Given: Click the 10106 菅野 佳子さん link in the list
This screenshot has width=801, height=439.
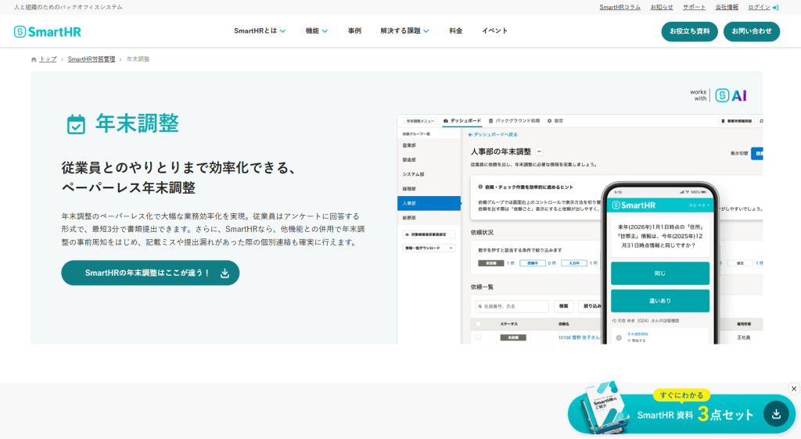Looking at the screenshot, I should [x=580, y=337].
